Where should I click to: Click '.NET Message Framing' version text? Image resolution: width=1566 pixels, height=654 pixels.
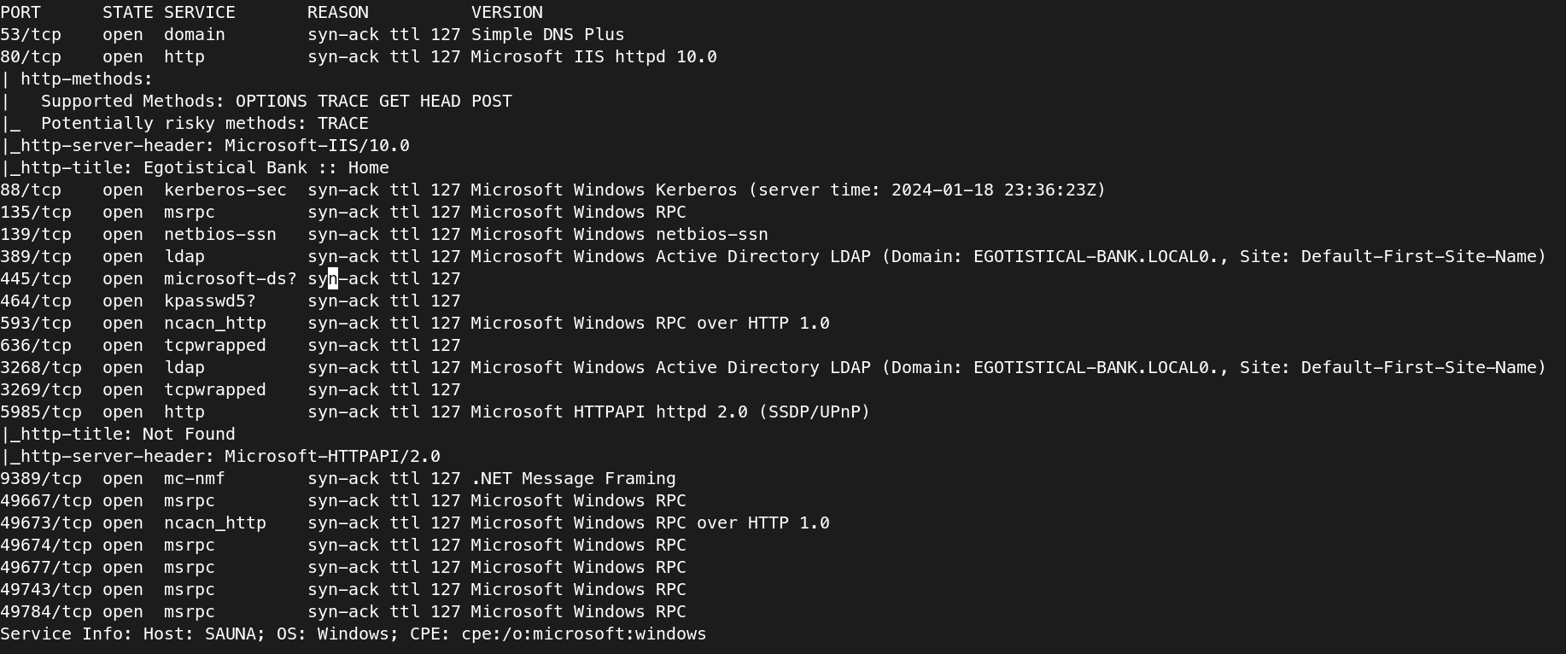tap(573, 479)
